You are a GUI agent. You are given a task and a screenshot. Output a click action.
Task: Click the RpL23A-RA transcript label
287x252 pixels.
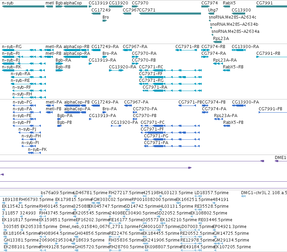tap(225, 60)
